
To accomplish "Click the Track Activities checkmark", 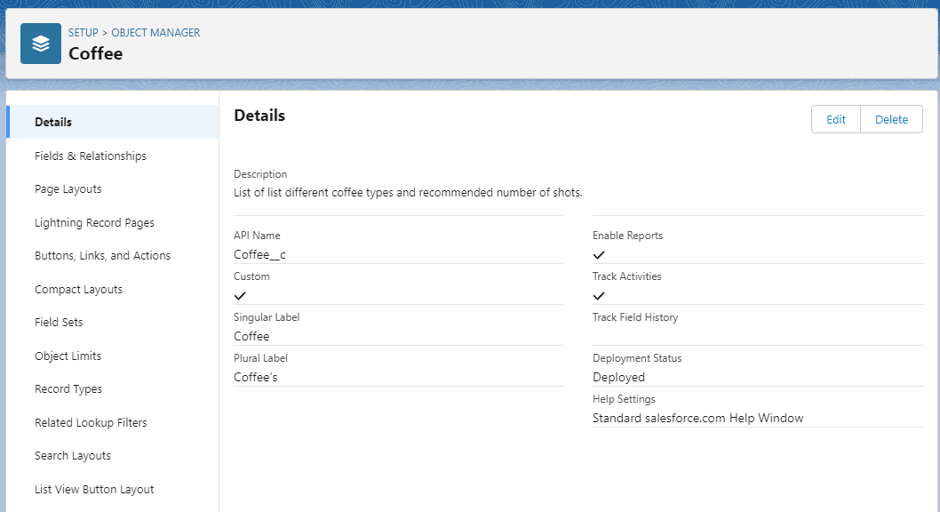I will click(599, 296).
